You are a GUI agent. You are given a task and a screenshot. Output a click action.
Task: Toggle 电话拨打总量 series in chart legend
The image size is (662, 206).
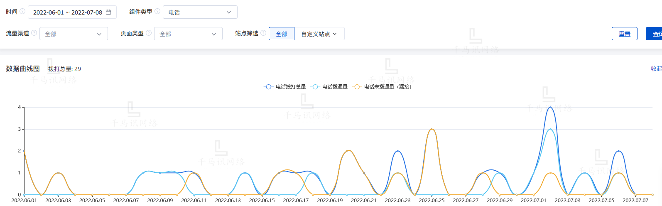click(285, 87)
